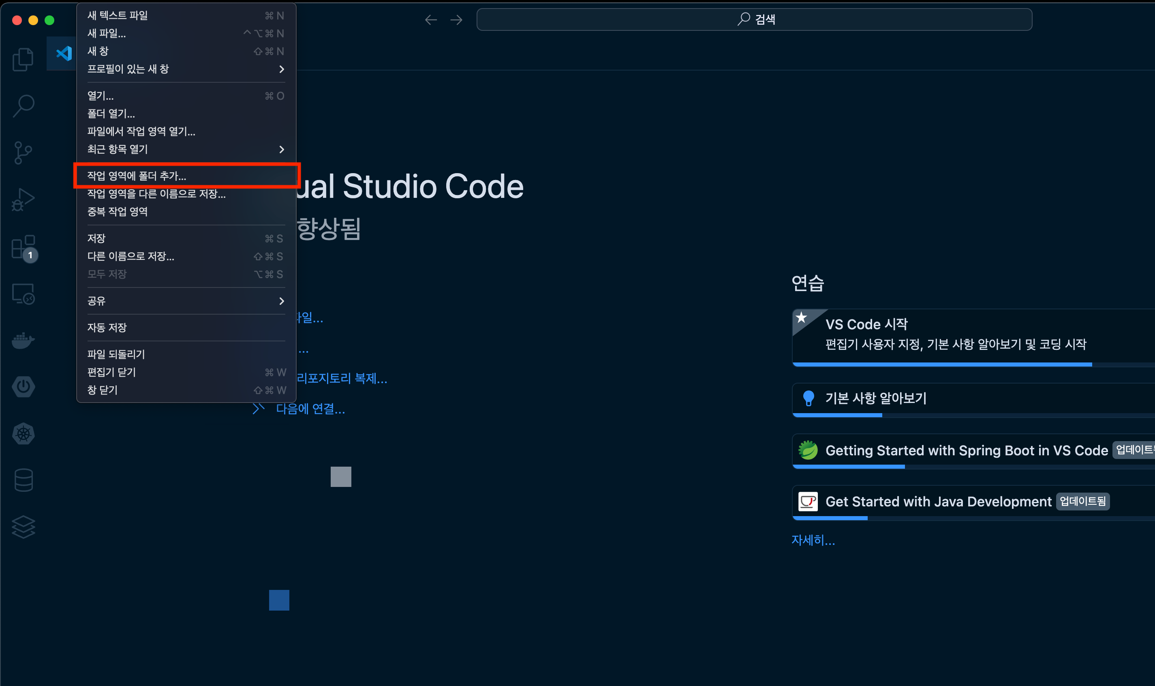Open the Remote Explorer icon
Image resolution: width=1155 pixels, height=686 pixels.
click(x=23, y=294)
